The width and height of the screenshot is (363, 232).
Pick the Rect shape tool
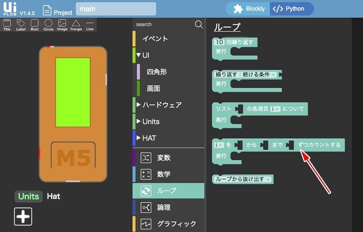point(34,25)
